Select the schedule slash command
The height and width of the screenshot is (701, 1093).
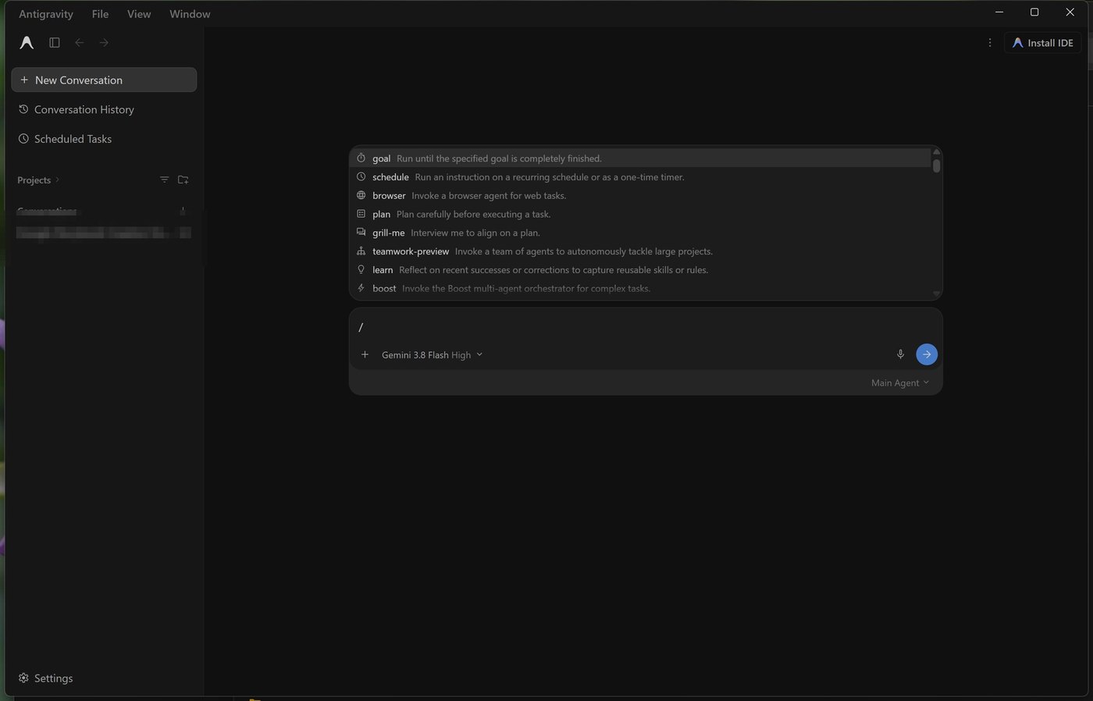tap(640, 177)
